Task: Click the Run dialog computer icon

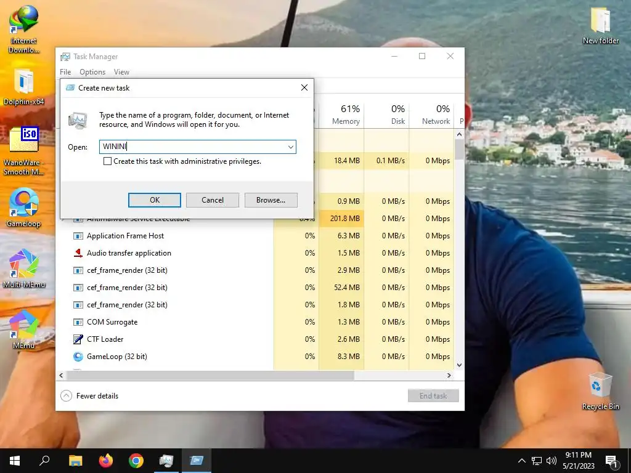Action: pyautogui.click(x=78, y=120)
